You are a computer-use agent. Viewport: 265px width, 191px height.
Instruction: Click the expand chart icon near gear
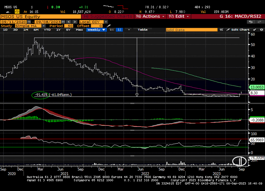pos(254,30)
